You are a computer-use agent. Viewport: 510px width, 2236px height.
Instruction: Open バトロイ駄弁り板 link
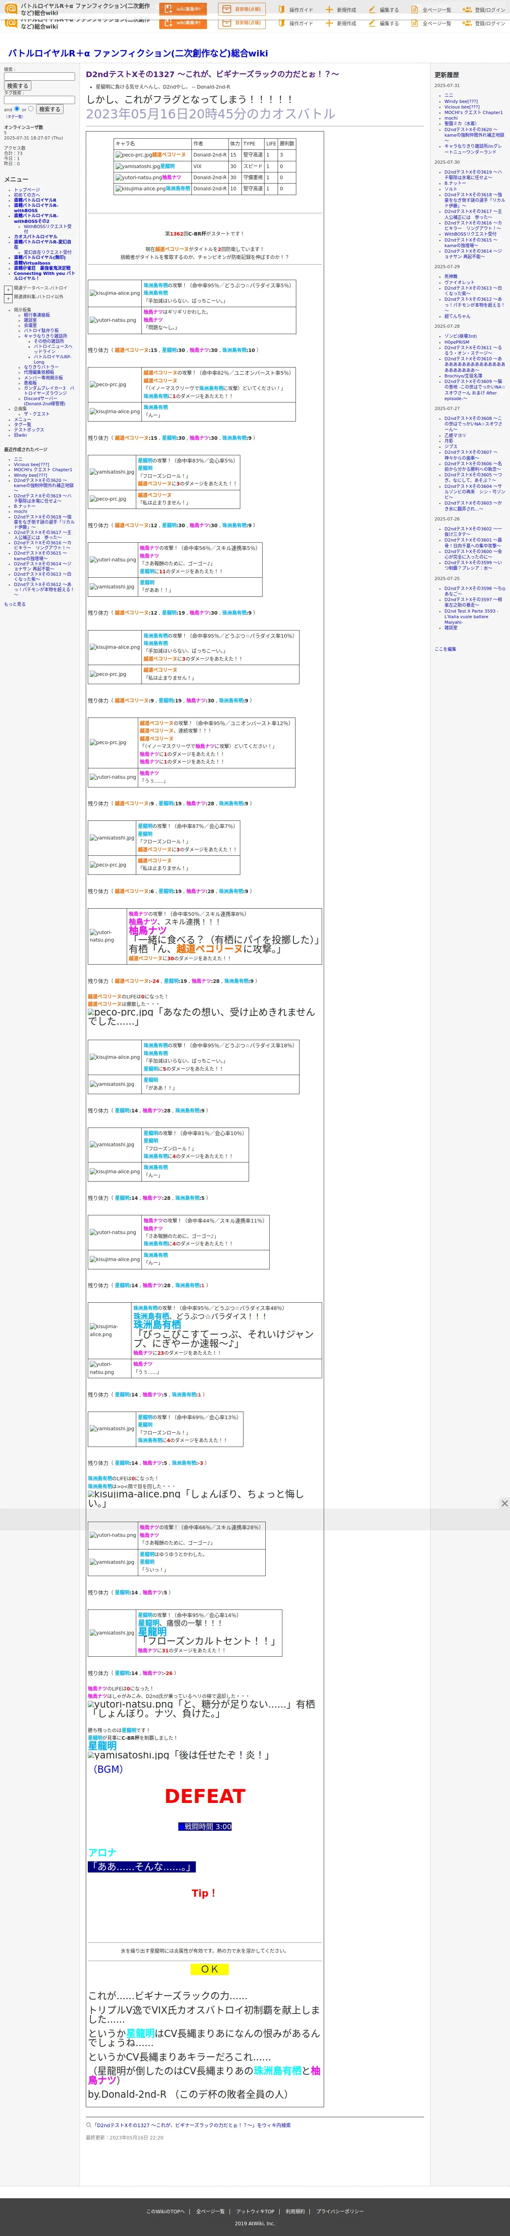41,331
